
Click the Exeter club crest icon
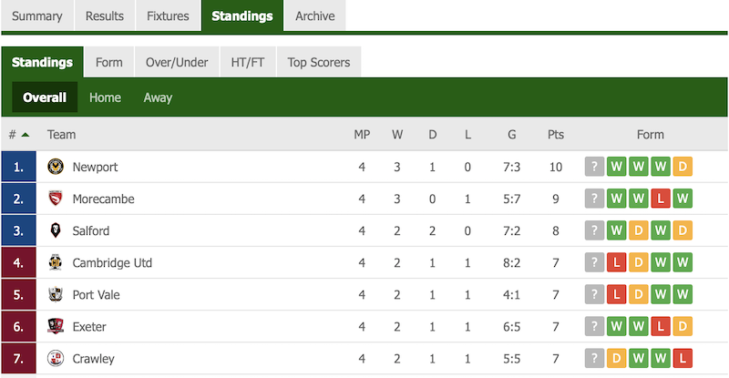click(x=56, y=326)
